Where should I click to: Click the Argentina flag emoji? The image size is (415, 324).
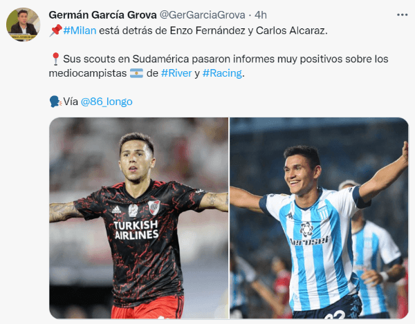(x=136, y=73)
